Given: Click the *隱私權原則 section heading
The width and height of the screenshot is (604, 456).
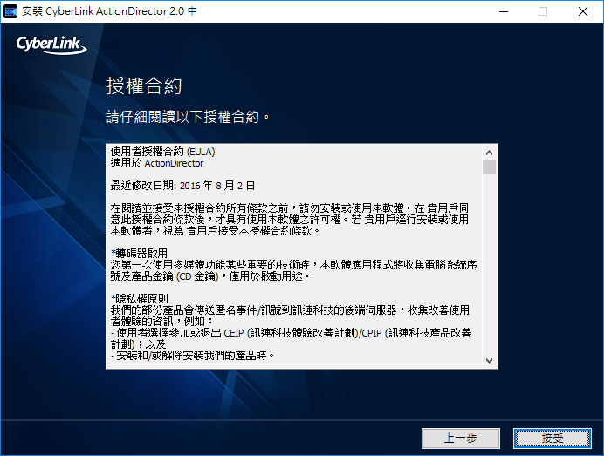Looking at the screenshot, I should pyautogui.click(x=139, y=298).
